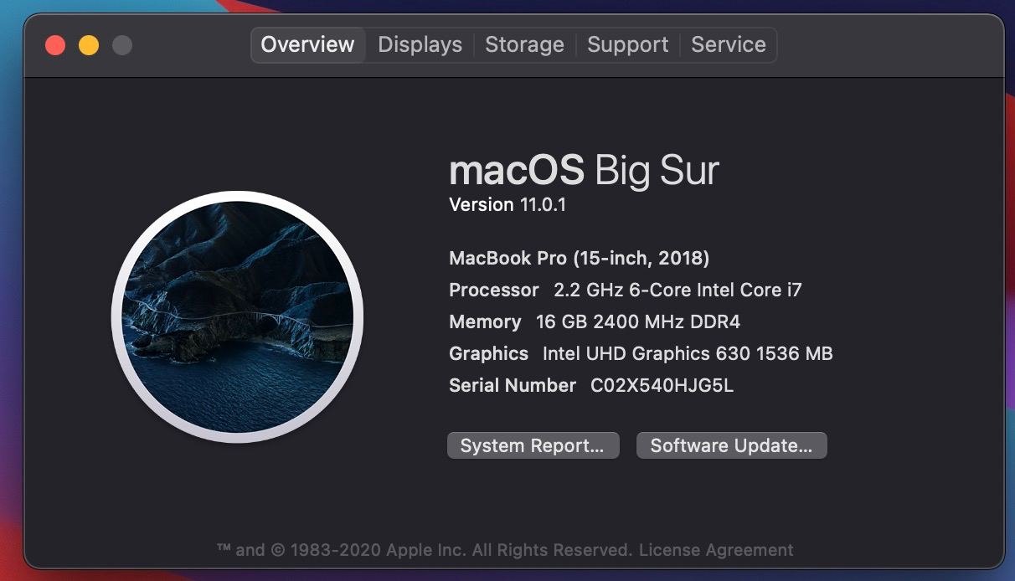1015x581 pixels.
Task: Click the Software Update... button
Action: [x=732, y=445]
